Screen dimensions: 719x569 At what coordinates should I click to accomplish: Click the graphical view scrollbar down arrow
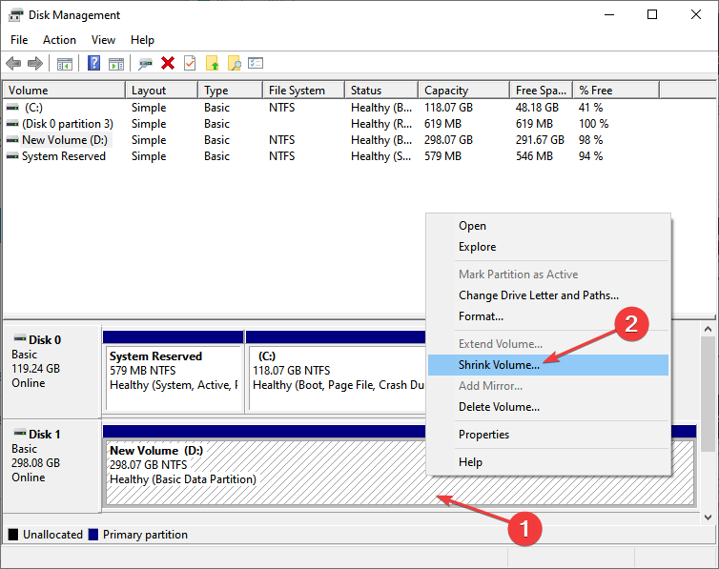708,518
